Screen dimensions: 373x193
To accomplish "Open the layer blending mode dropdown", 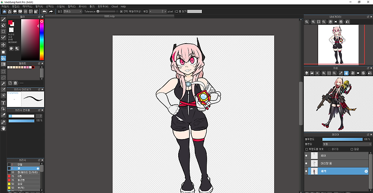I will (347, 144).
